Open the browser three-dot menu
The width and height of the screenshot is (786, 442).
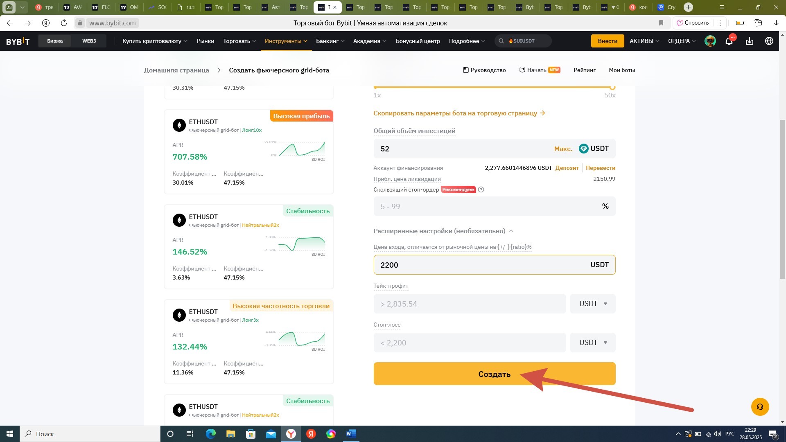(x=720, y=23)
